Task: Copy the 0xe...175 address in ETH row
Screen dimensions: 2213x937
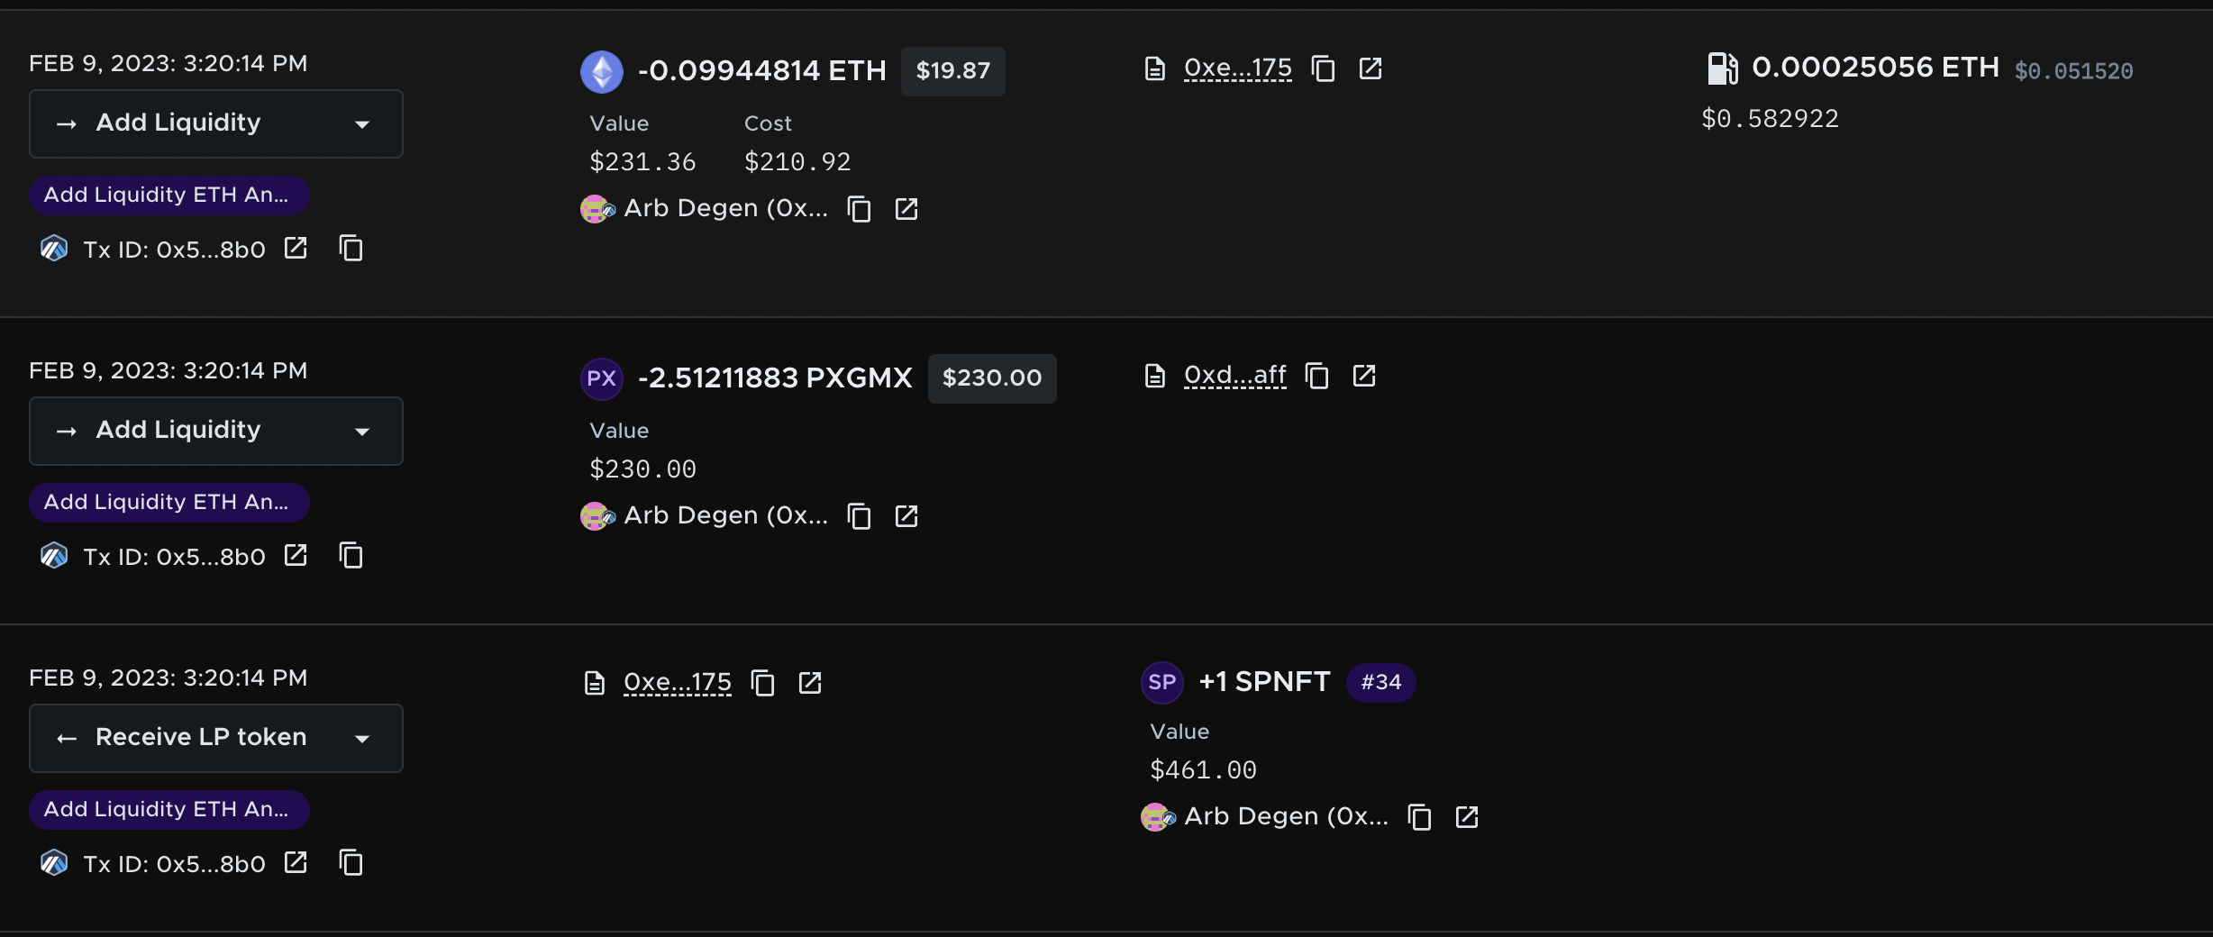Action: pos(1323,68)
